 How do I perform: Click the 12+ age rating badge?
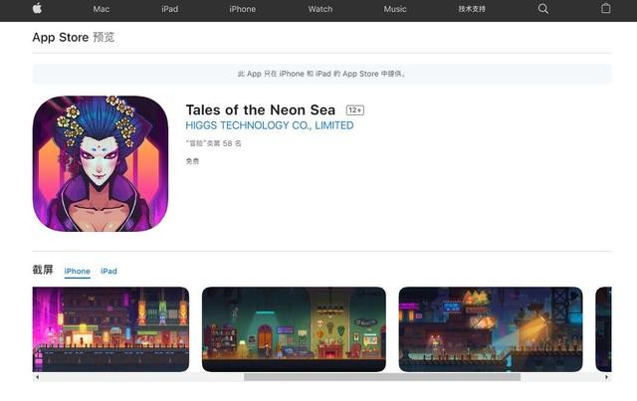[355, 110]
